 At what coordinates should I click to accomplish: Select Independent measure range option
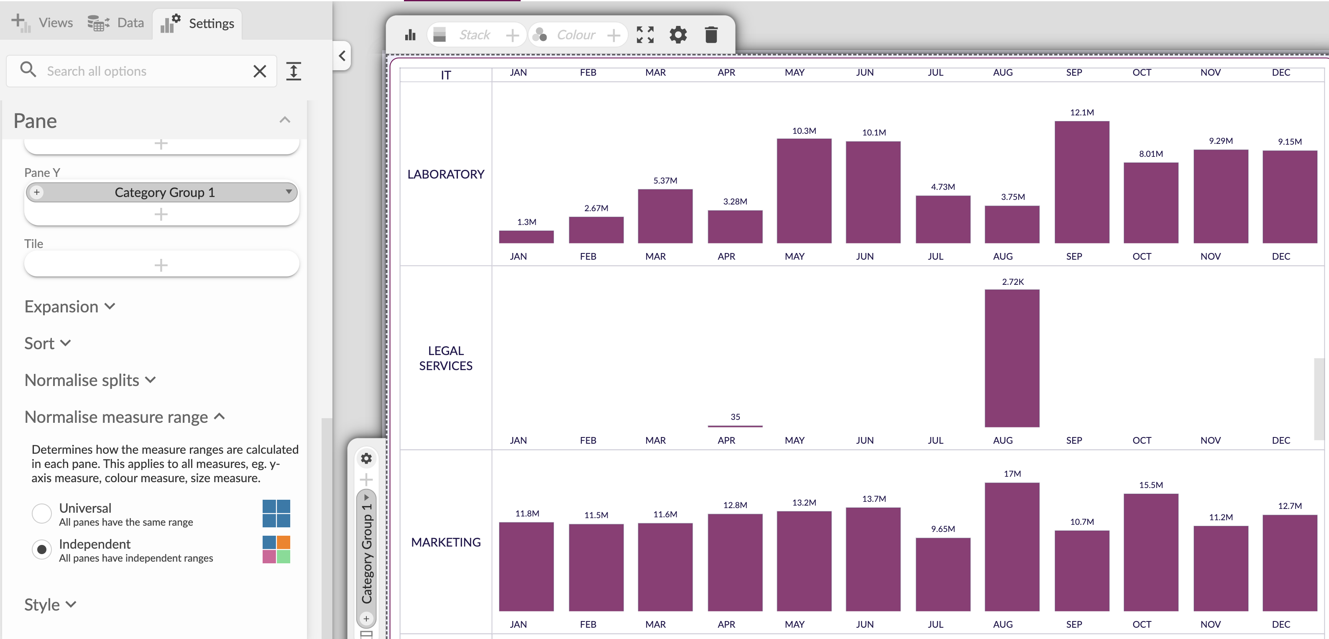[42, 549]
